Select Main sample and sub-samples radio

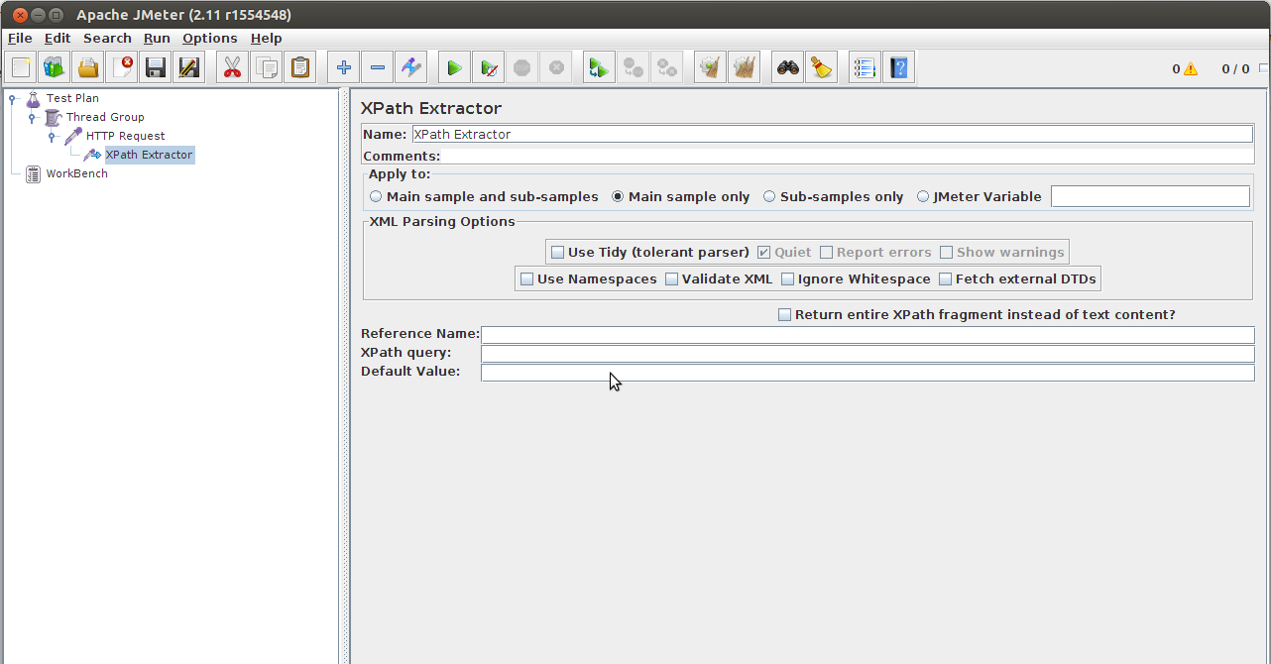click(x=376, y=196)
